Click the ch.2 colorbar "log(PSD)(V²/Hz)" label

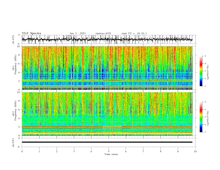pos(208,118)
